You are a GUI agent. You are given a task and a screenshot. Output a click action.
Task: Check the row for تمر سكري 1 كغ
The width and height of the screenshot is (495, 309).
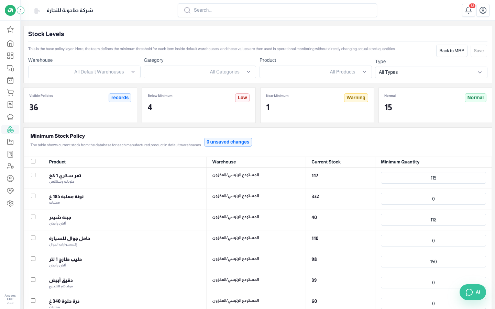point(33,175)
